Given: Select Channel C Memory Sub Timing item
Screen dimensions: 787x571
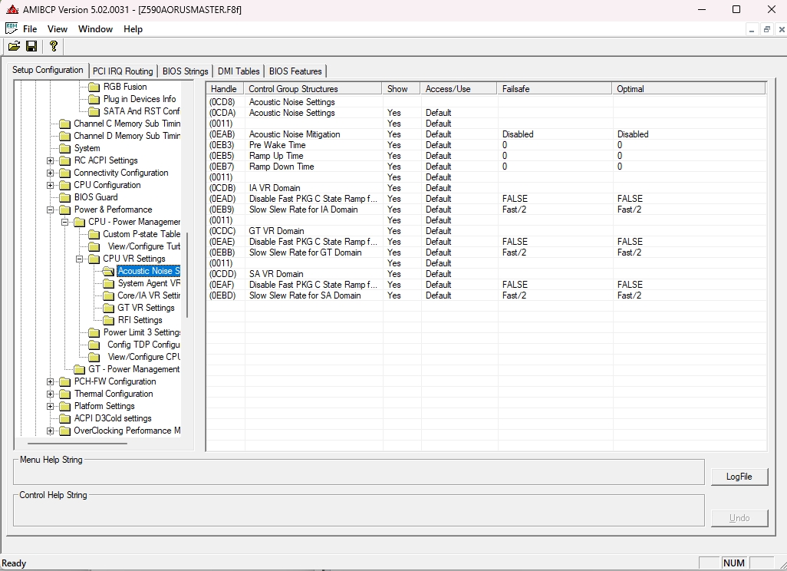Looking at the screenshot, I should coord(127,124).
